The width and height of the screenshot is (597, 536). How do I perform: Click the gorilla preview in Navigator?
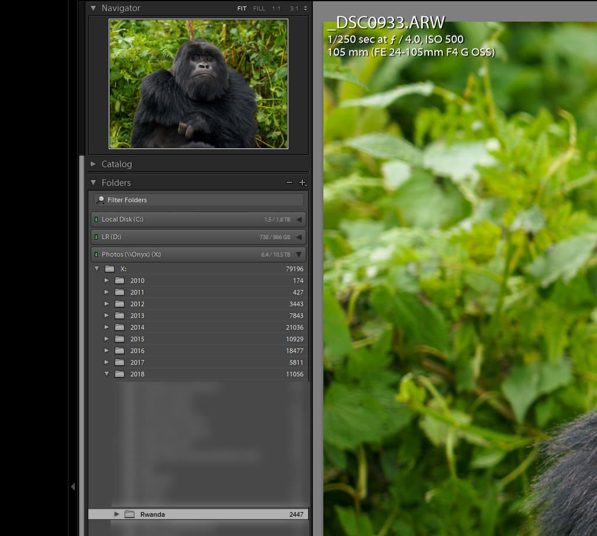pyautogui.click(x=198, y=84)
